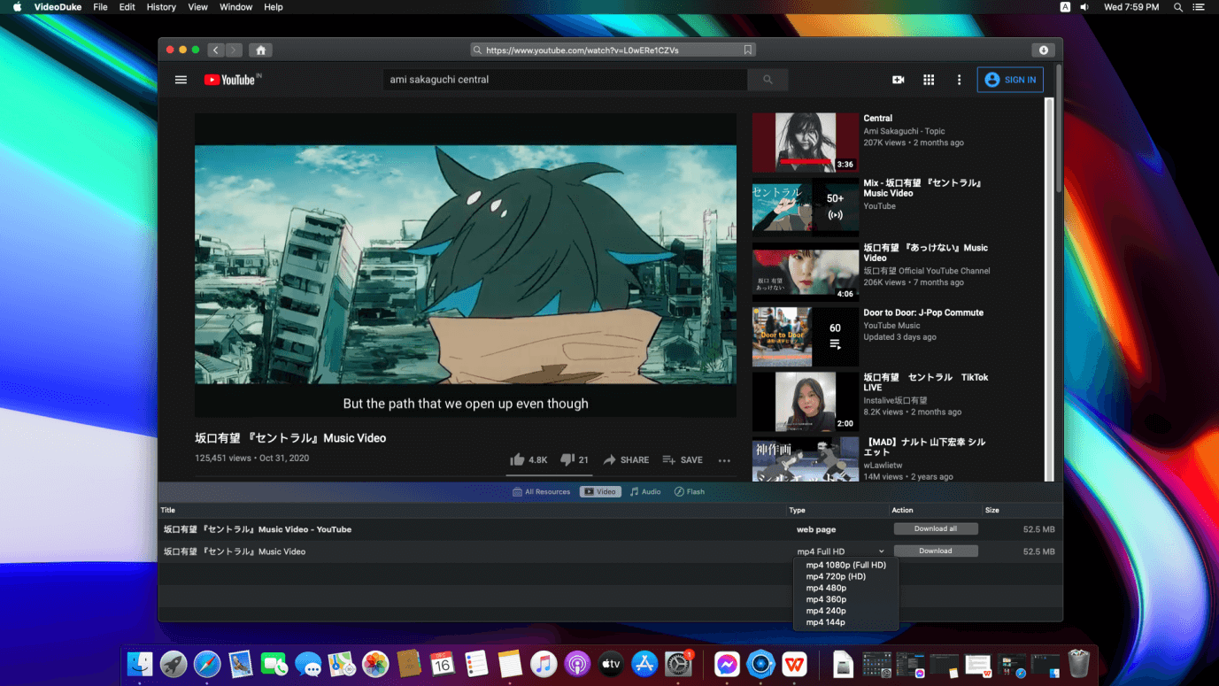Open System Preferences in the Dock
The image size is (1219, 686).
pos(678,664)
